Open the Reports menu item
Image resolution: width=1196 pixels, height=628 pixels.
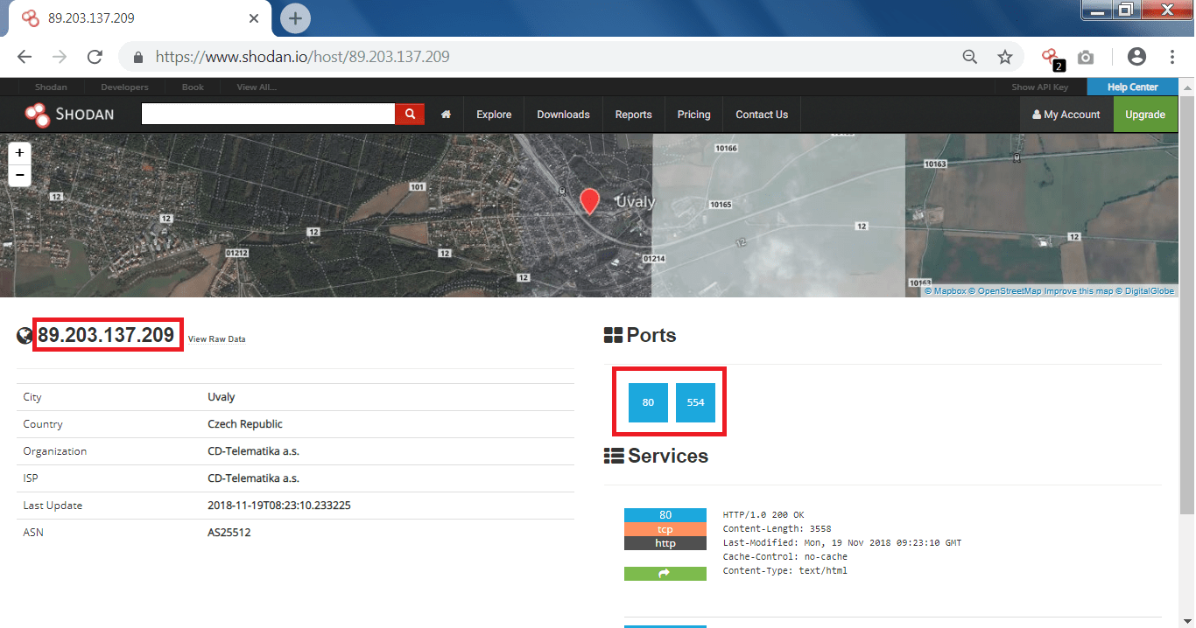pos(633,115)
